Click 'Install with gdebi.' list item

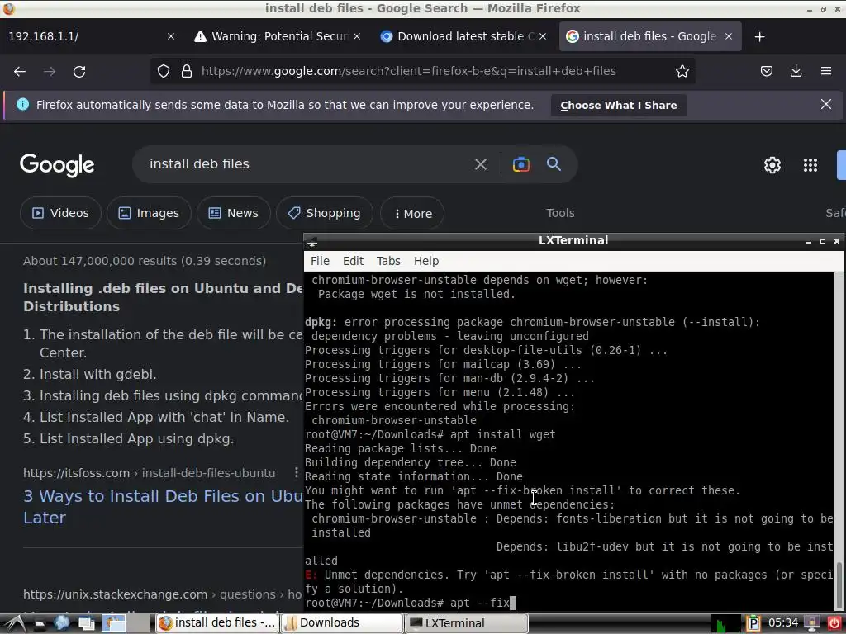pyautogui.click(x=97, y=374)
